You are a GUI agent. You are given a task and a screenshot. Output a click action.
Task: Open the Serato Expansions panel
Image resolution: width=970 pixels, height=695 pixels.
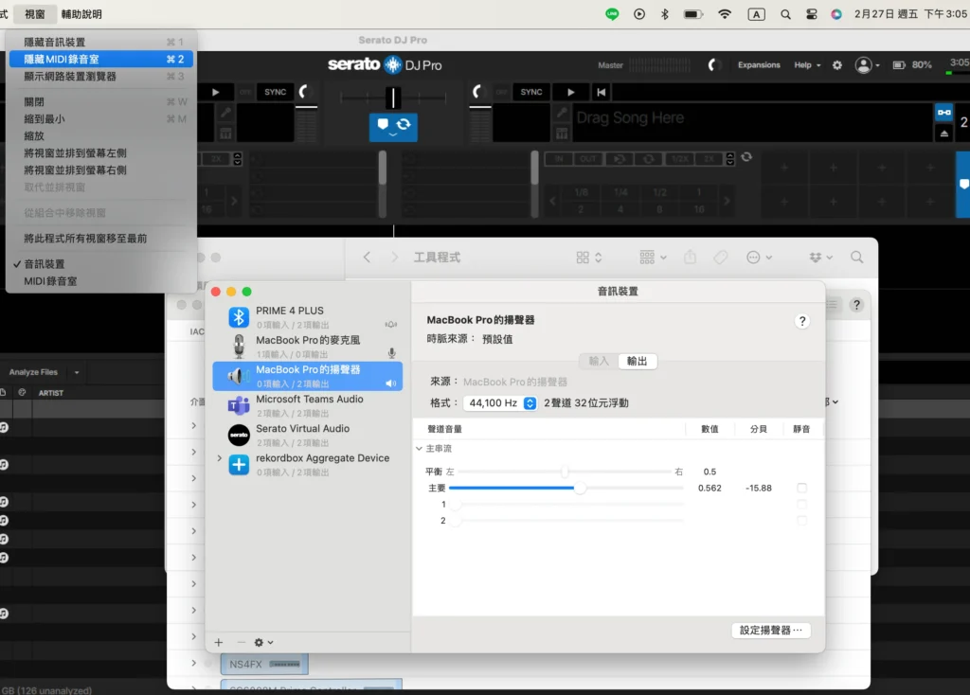coord(759,65)
